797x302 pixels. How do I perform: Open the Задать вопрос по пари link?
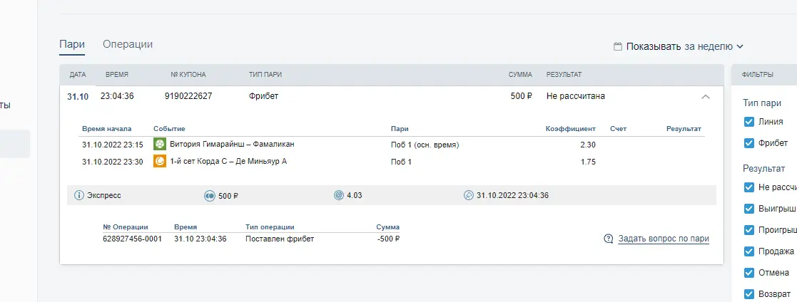pos(664,239)
